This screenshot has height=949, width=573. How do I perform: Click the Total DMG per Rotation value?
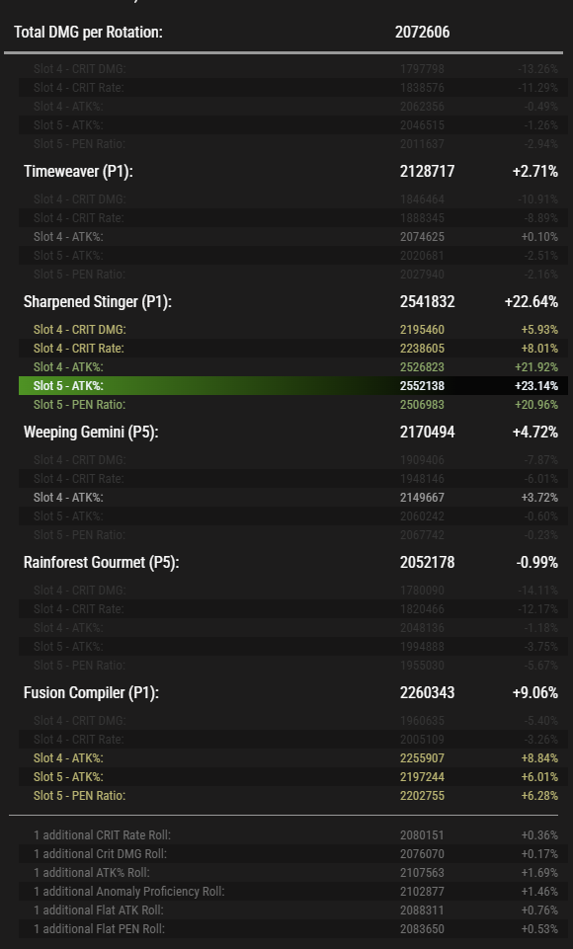pyautogui.click(x=422, y=32)
